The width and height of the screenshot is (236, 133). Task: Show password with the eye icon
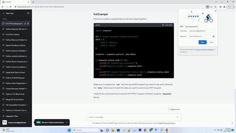click(214, 36)
